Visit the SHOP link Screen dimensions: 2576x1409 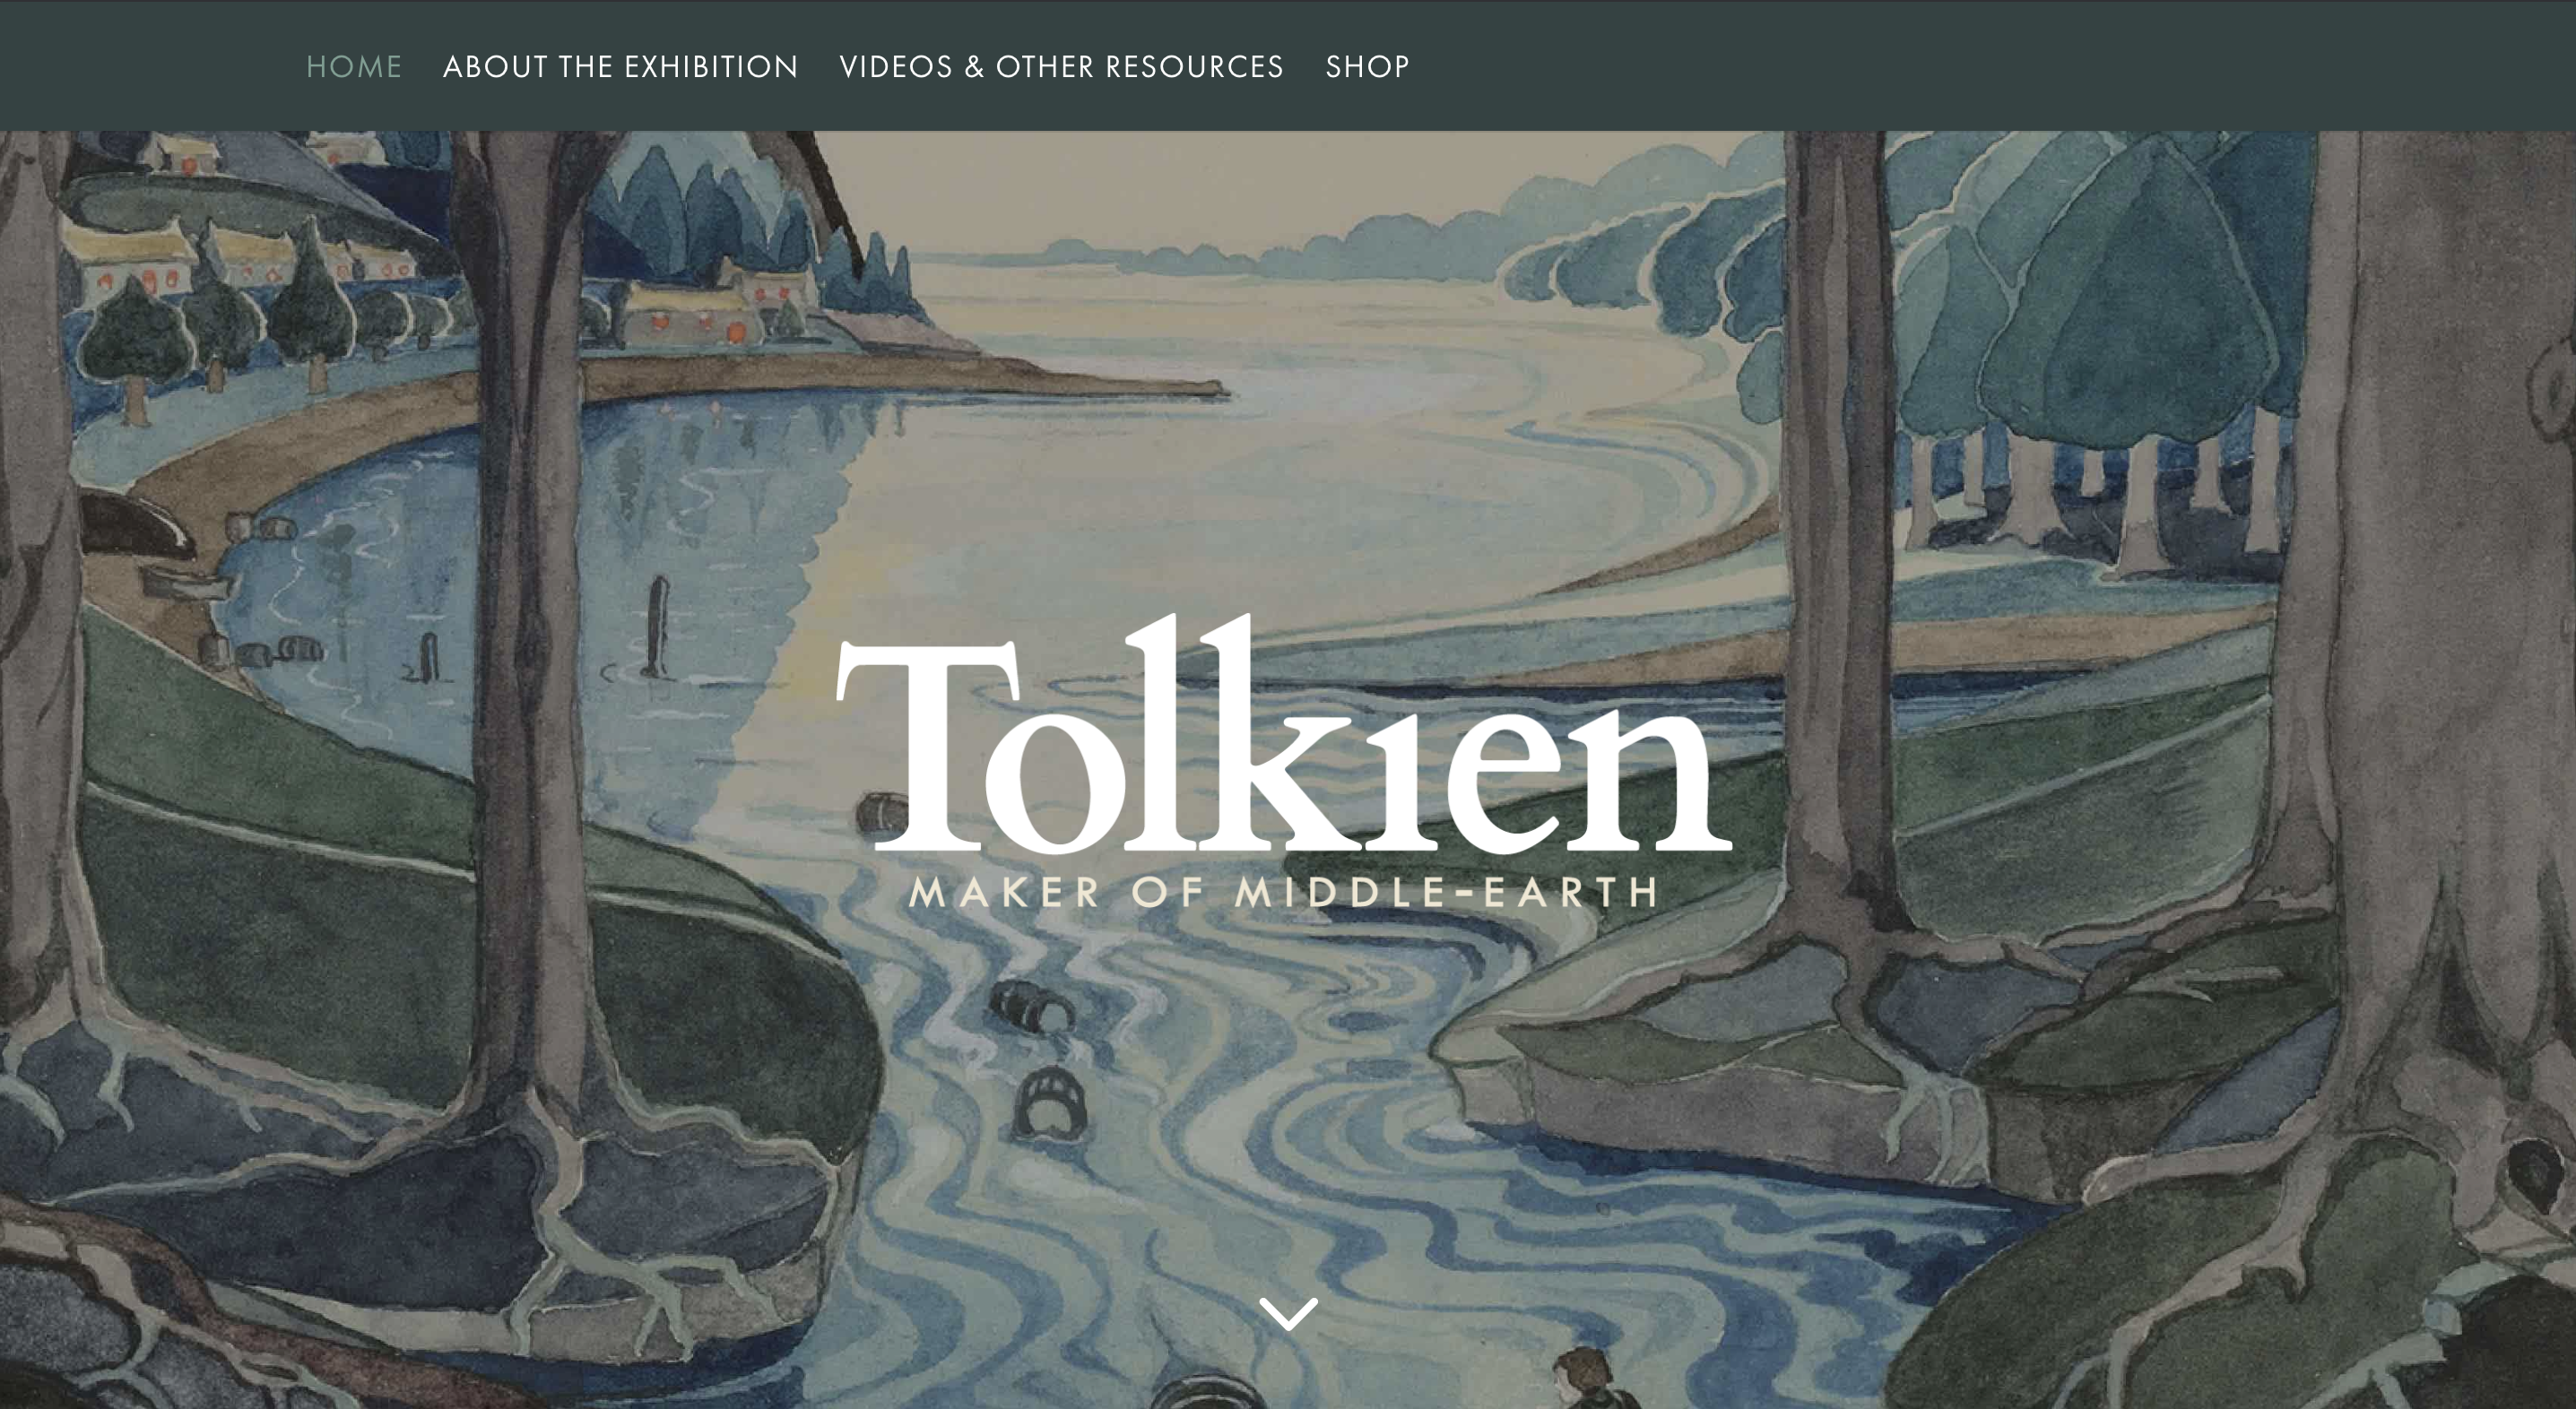[1367, 67]
